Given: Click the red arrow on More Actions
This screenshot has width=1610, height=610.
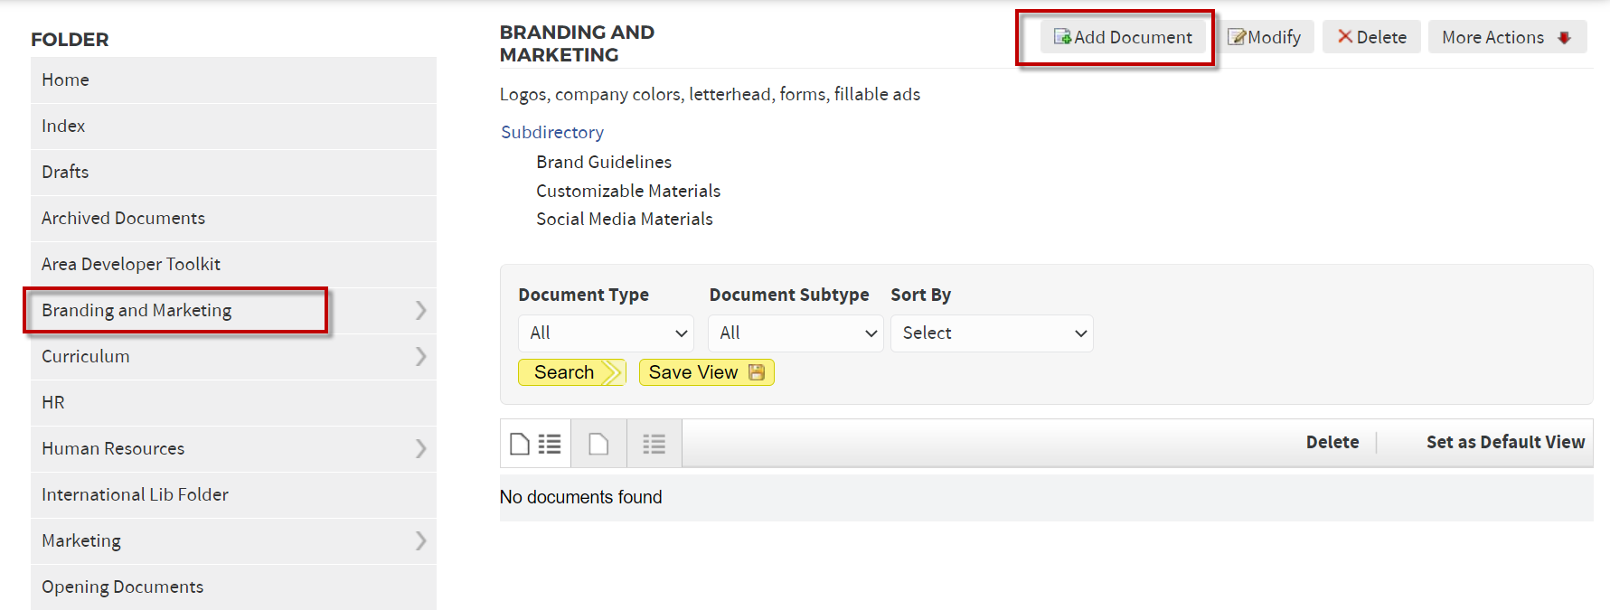Looking at the screenshot, I should click(x=1564, y=38).
